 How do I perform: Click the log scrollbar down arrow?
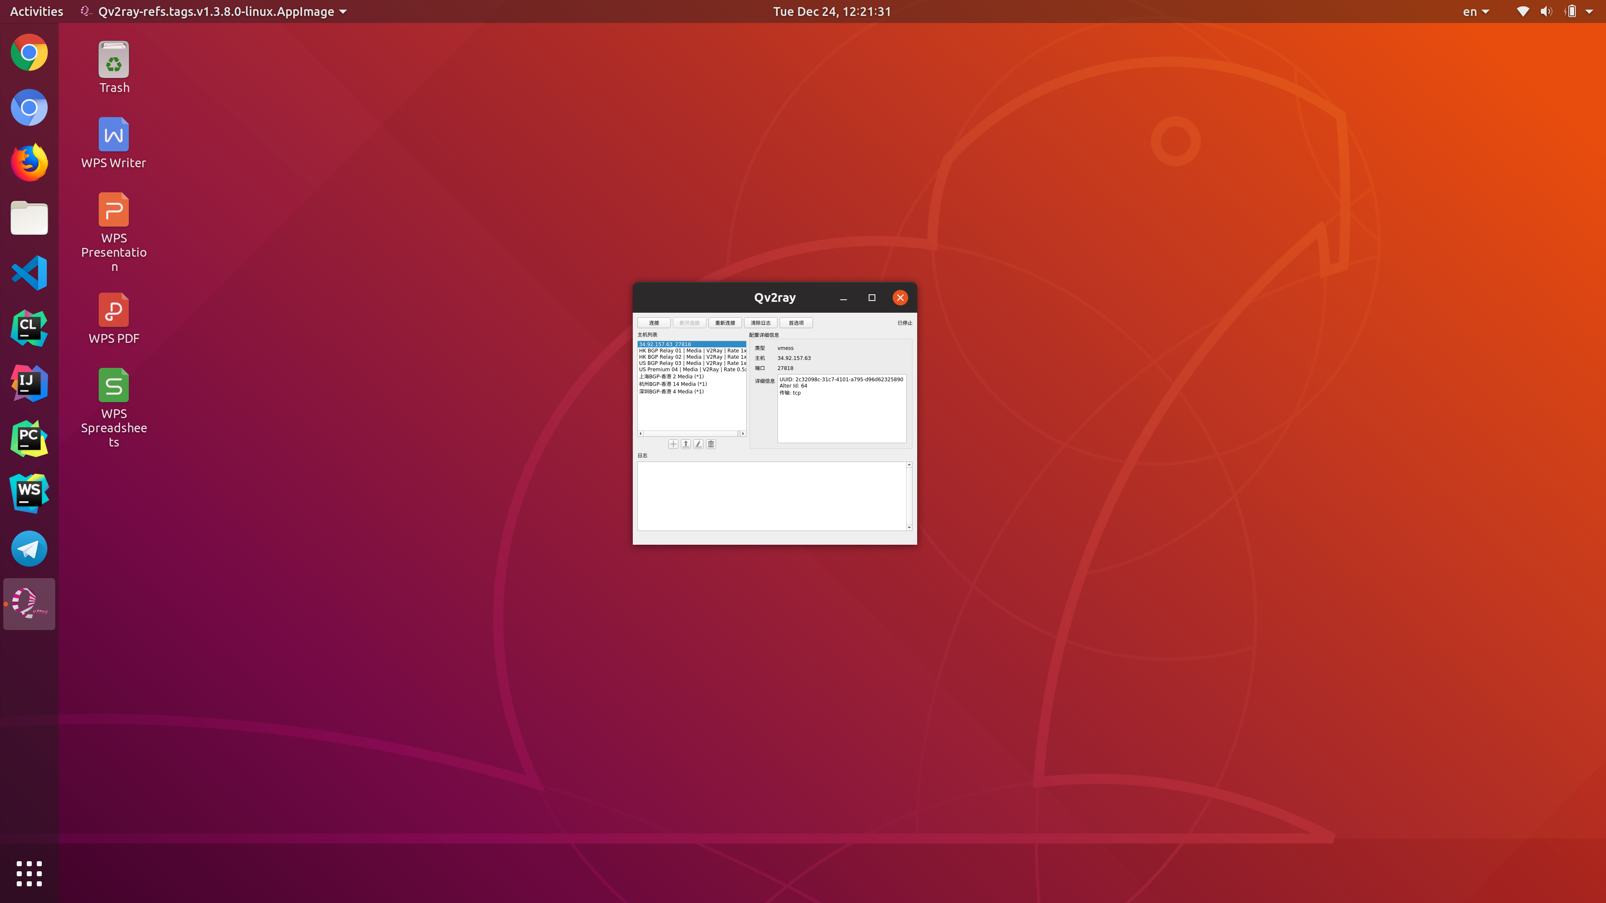pyautogui.click(x=909, y=527)
